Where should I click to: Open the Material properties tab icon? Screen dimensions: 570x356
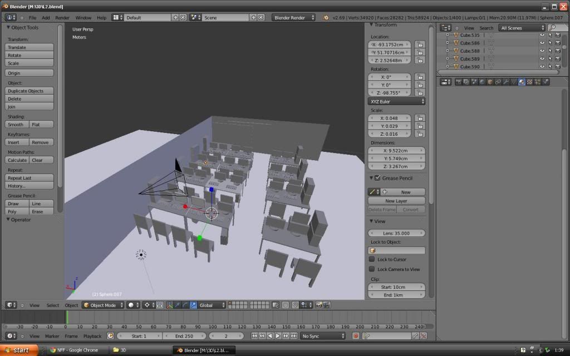[522, 82]
